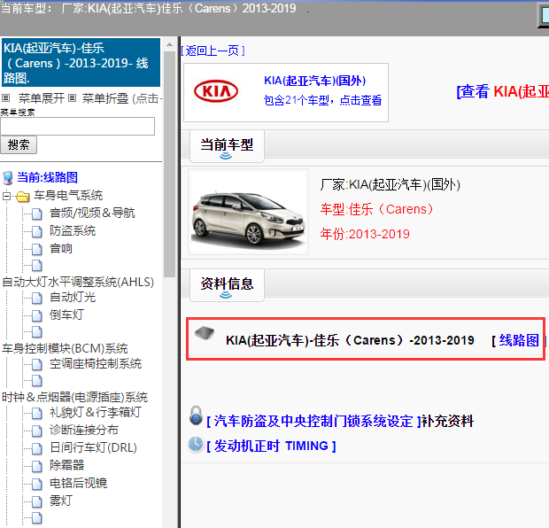549x528 pixels.
Task: Click the 返回上一页 link
Action: point(213,50)
